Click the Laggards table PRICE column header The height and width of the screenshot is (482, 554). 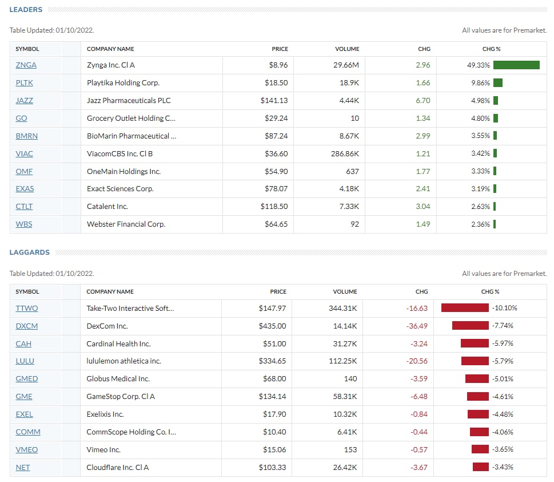tap(278, 292)
